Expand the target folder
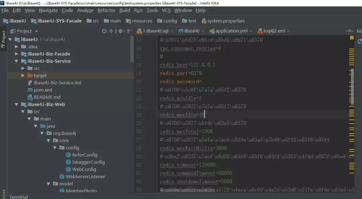Viewport: 362px width, 199px height. click(23, 75)
